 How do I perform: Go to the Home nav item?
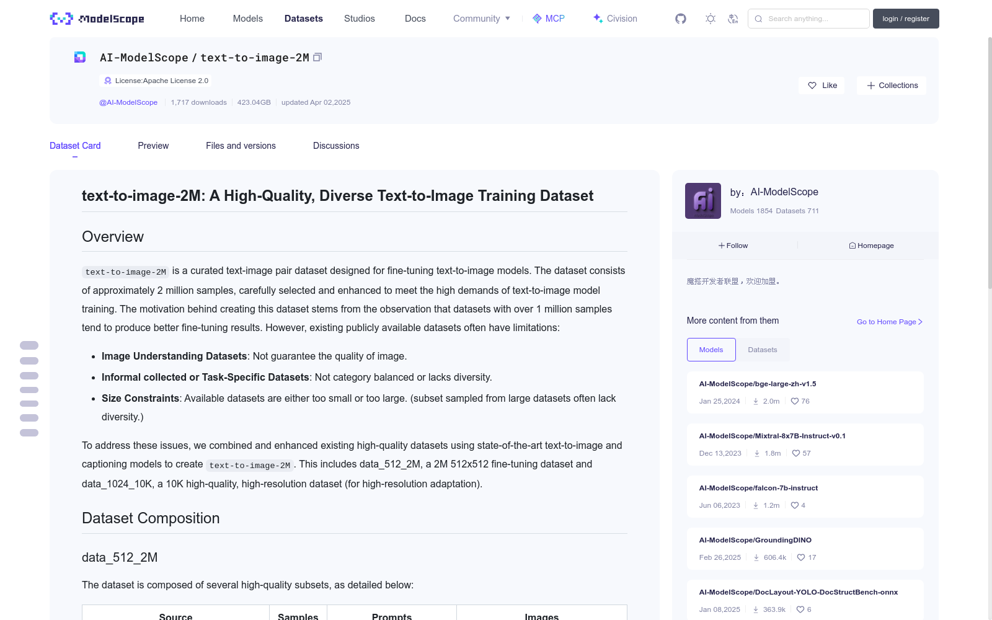(x=192, y=19)
